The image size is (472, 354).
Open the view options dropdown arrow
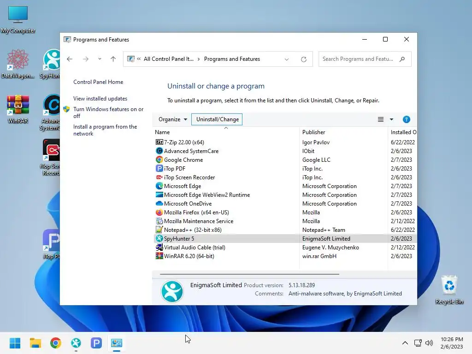click(391, 119)
